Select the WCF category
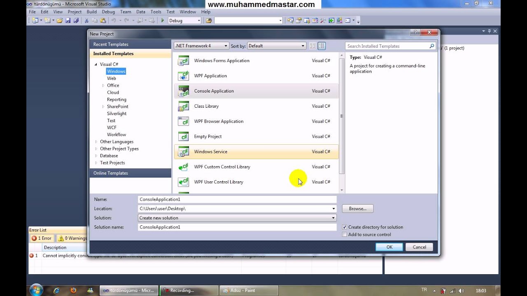Viewport: 527px width, 296px height. [112, 127]
